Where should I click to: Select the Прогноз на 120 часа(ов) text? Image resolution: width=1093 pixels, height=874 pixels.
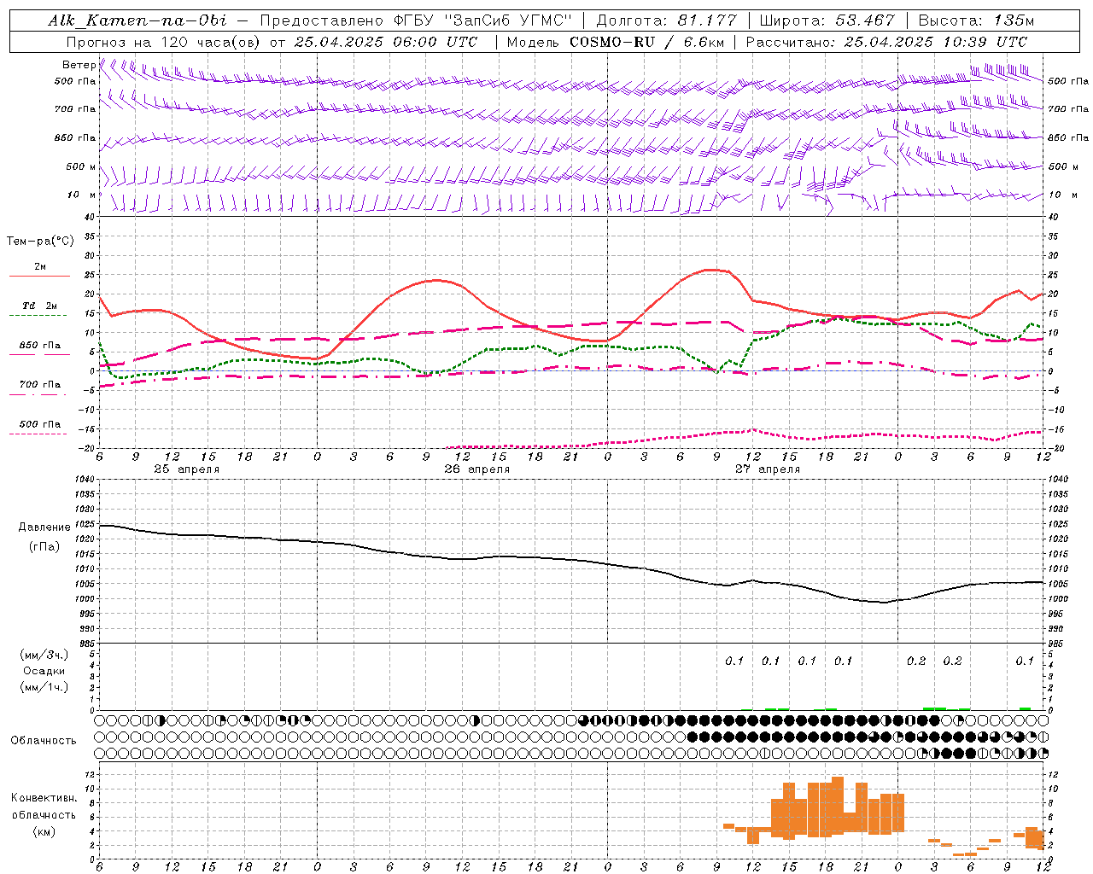[164, 42]
